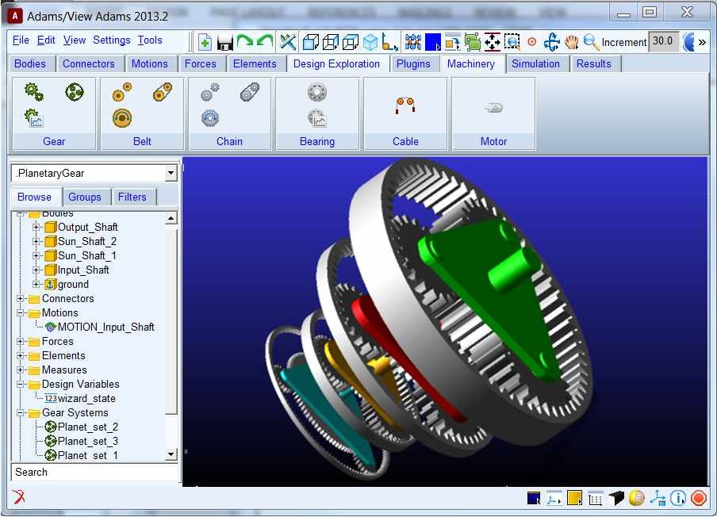Switch to the Filters browser tab
717x517 pixels.
[132, 197]
